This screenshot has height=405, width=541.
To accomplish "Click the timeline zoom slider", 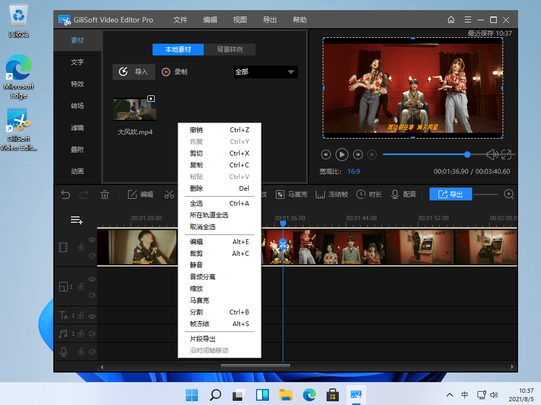I will (x=486, y=195).
